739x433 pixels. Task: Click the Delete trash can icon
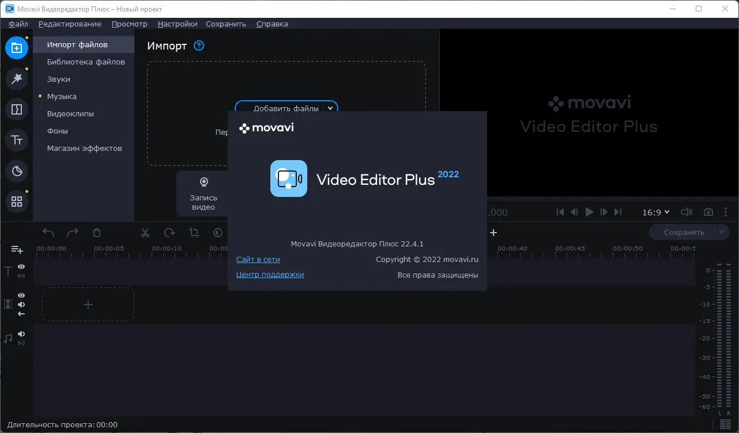point(97,233)
